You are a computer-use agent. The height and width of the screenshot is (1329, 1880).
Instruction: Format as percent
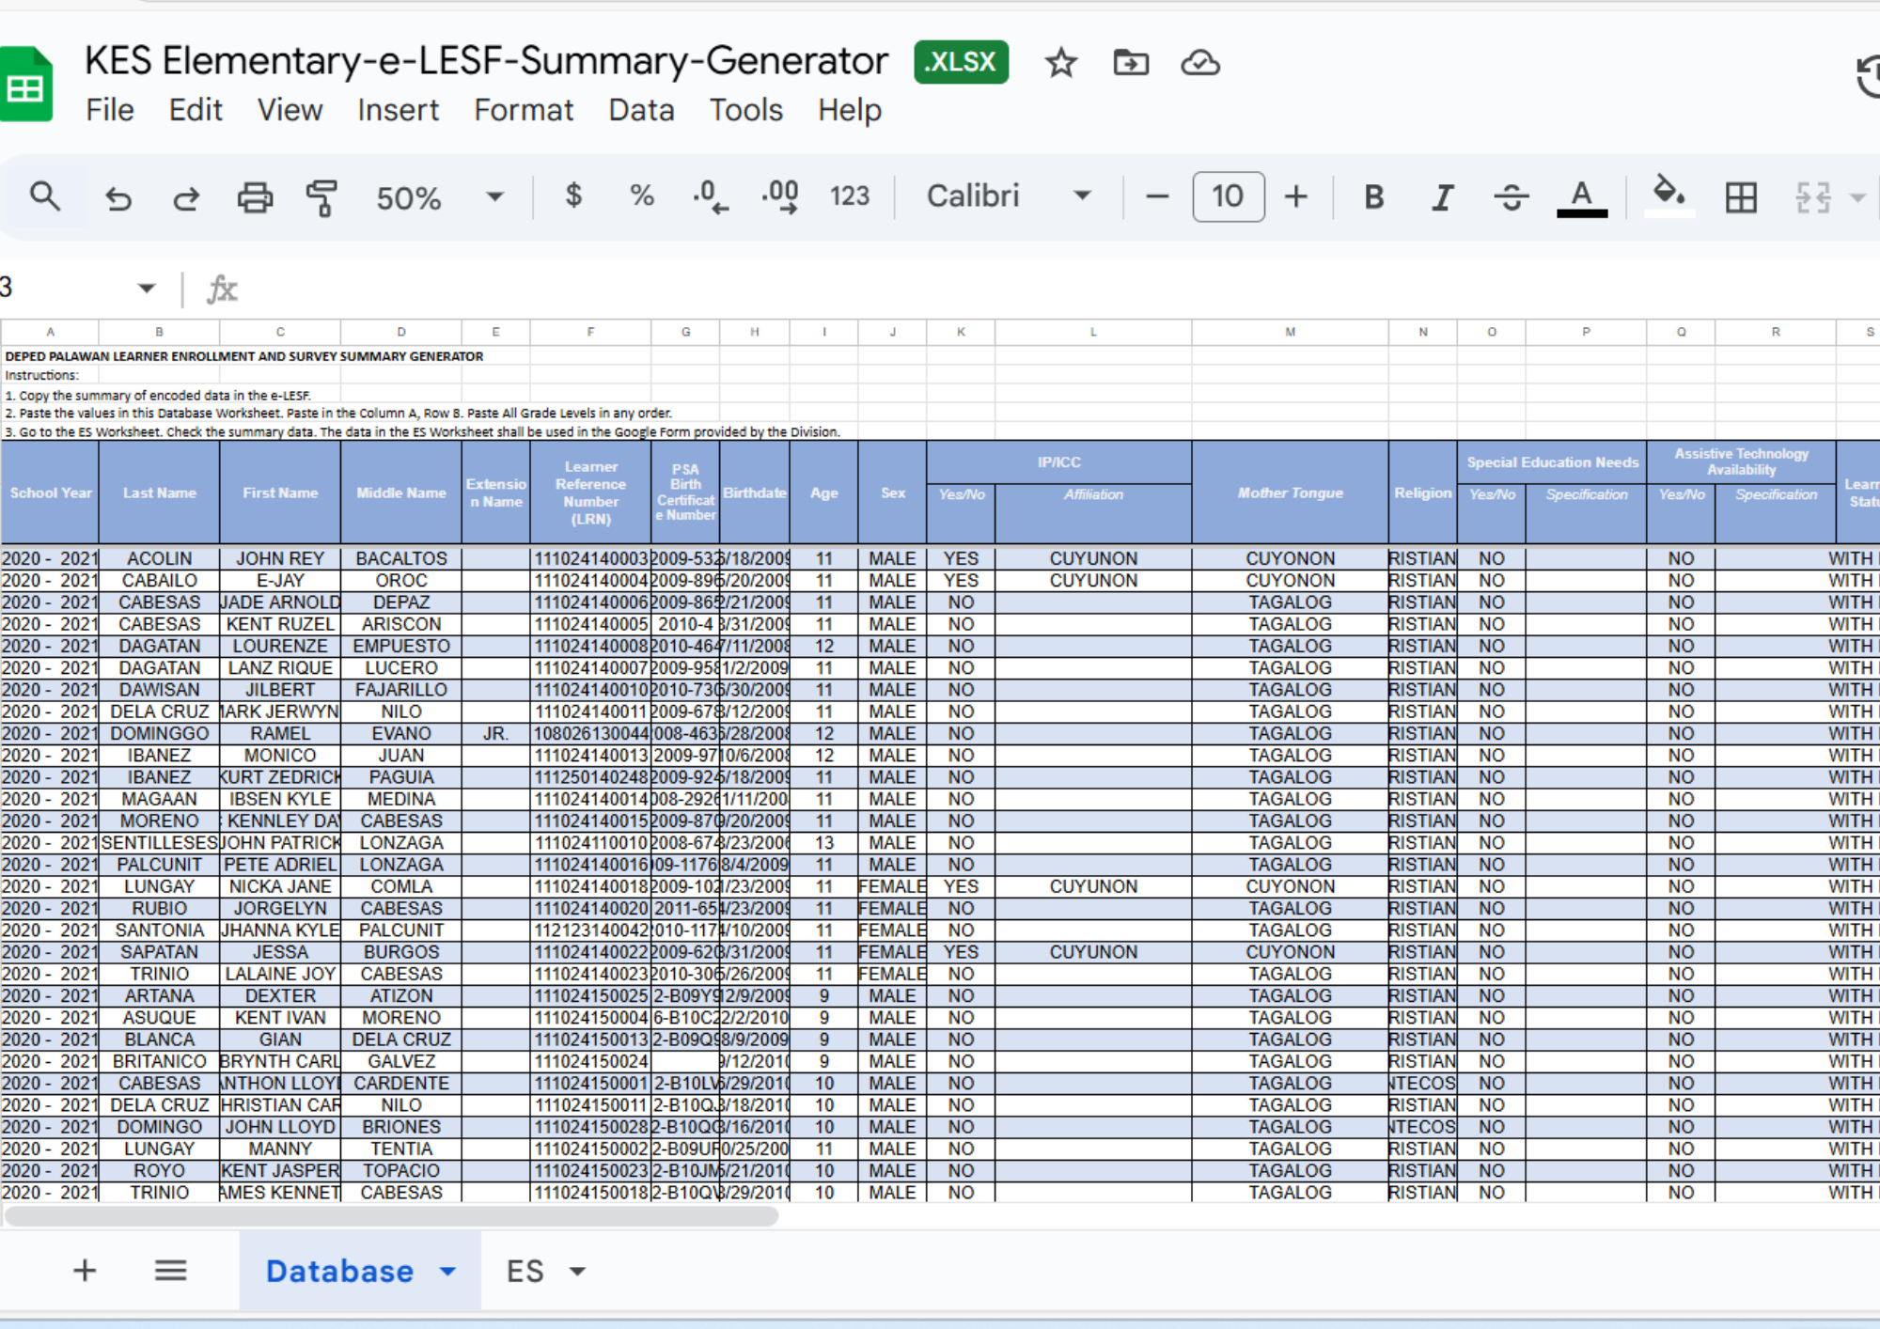coord(642,195)
